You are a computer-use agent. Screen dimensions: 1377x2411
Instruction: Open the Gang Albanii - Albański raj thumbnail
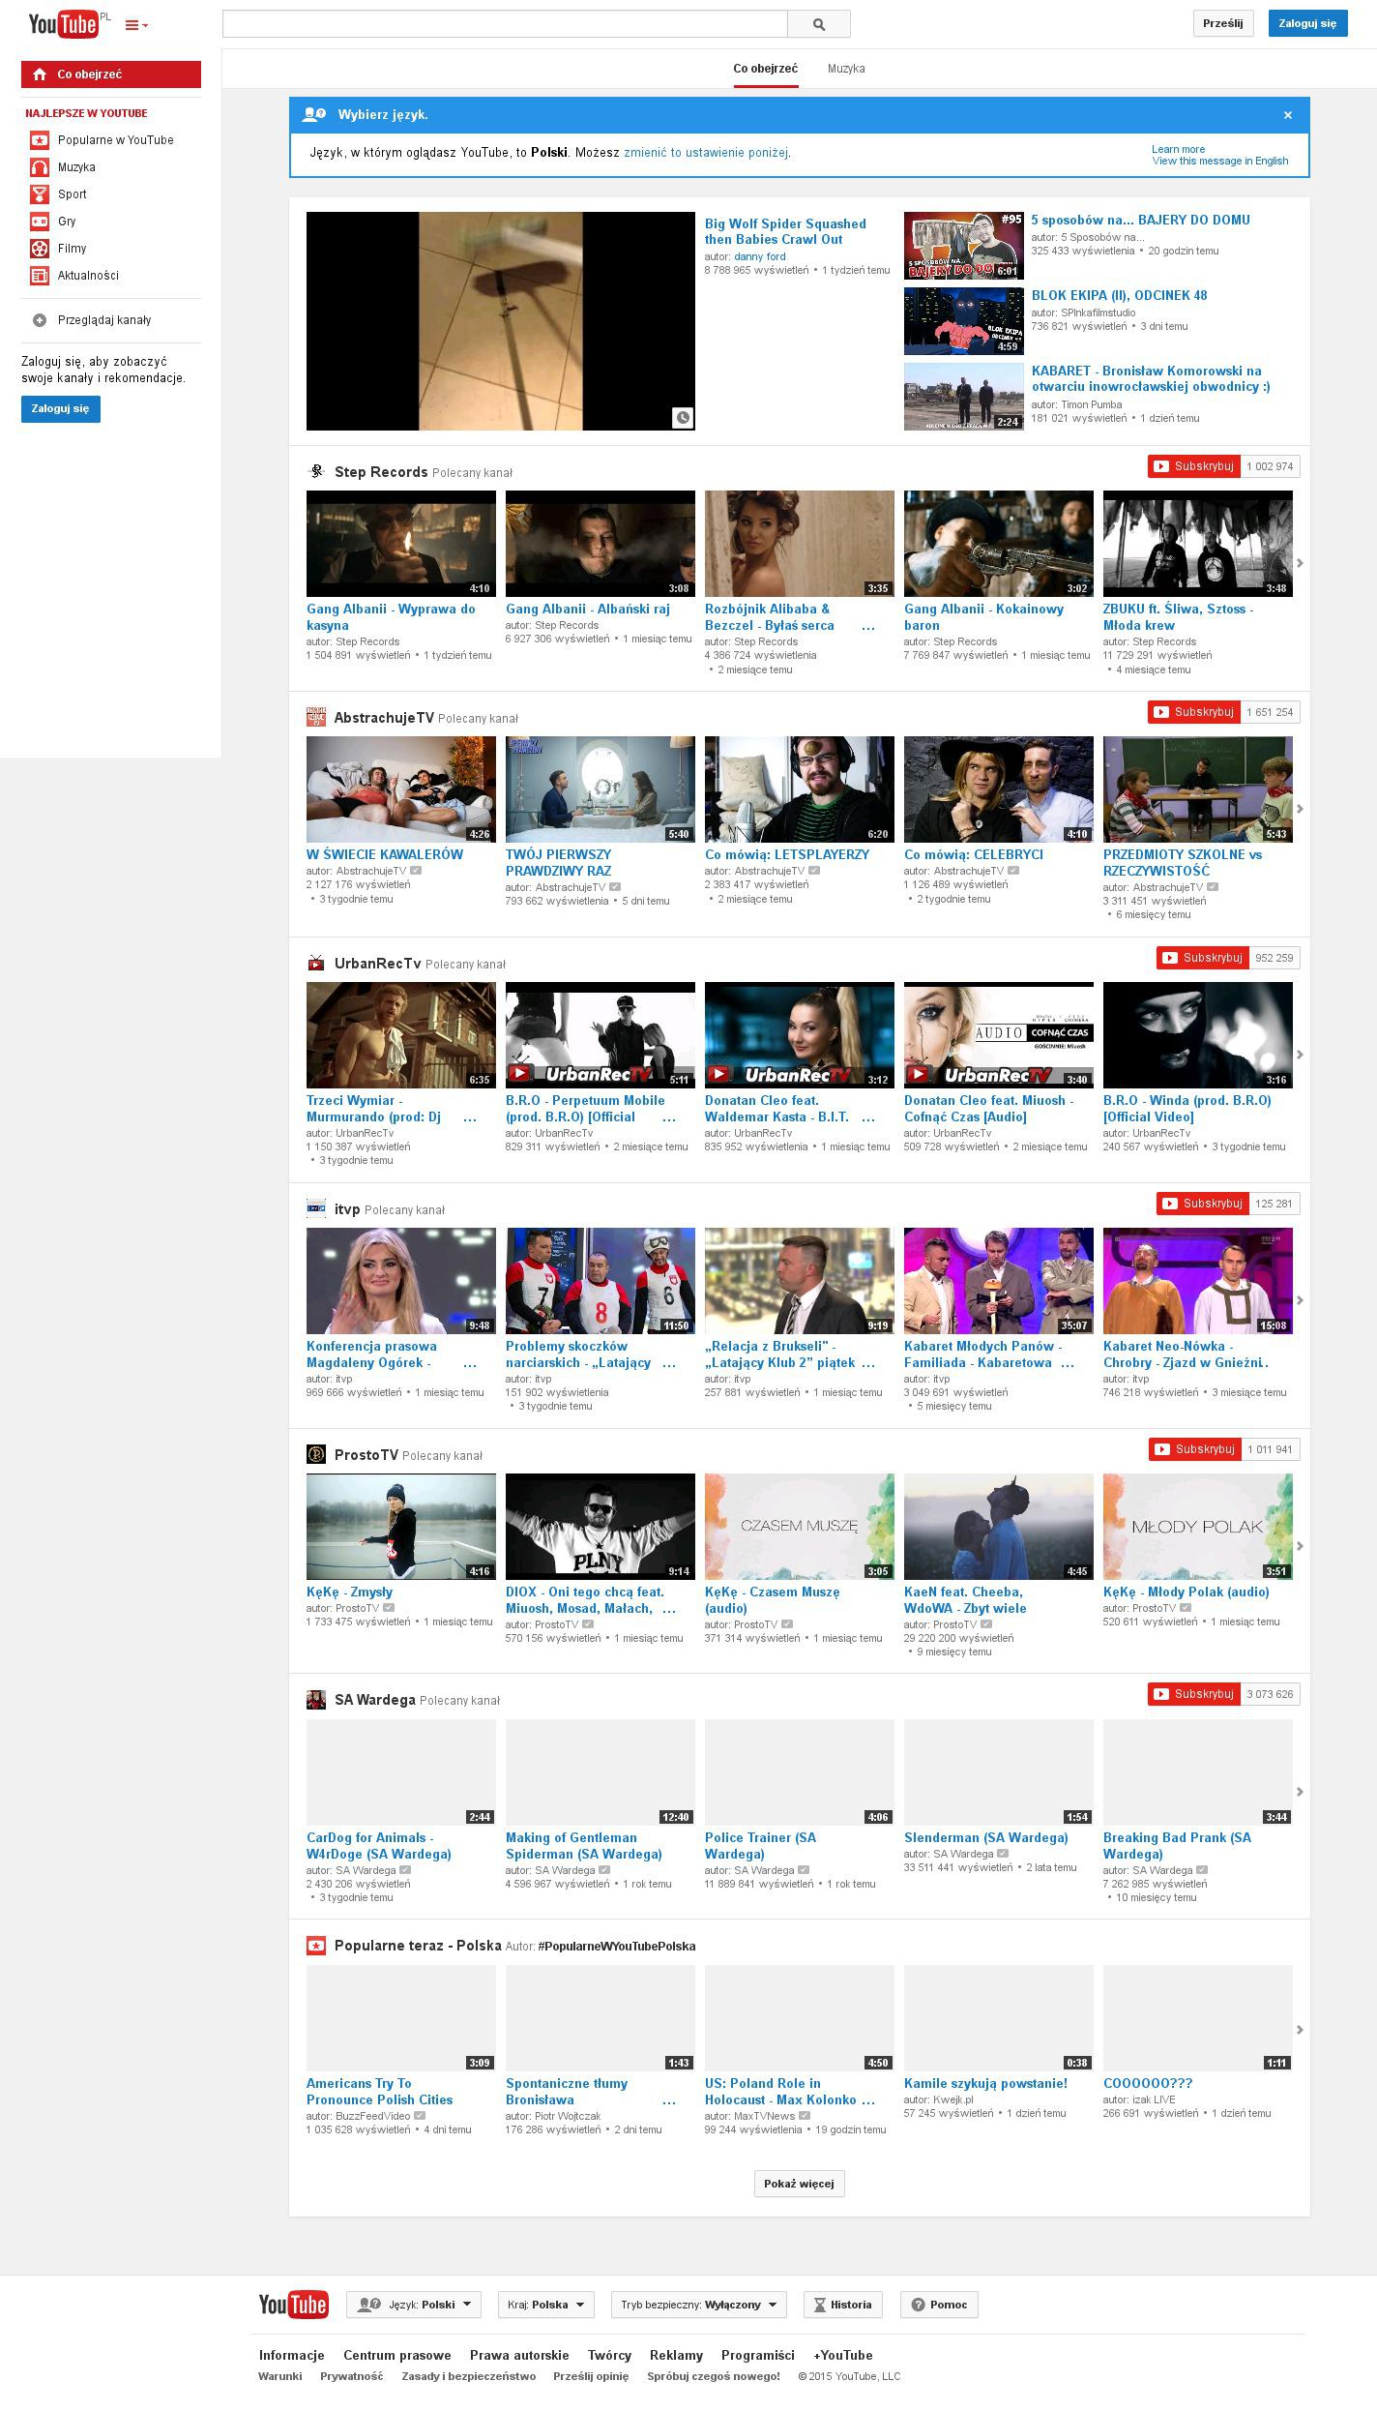(600, 544)
